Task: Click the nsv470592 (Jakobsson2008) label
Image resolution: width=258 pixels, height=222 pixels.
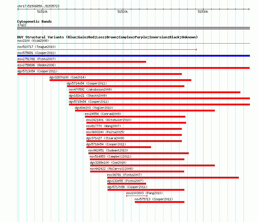Action: coord(90,89)
